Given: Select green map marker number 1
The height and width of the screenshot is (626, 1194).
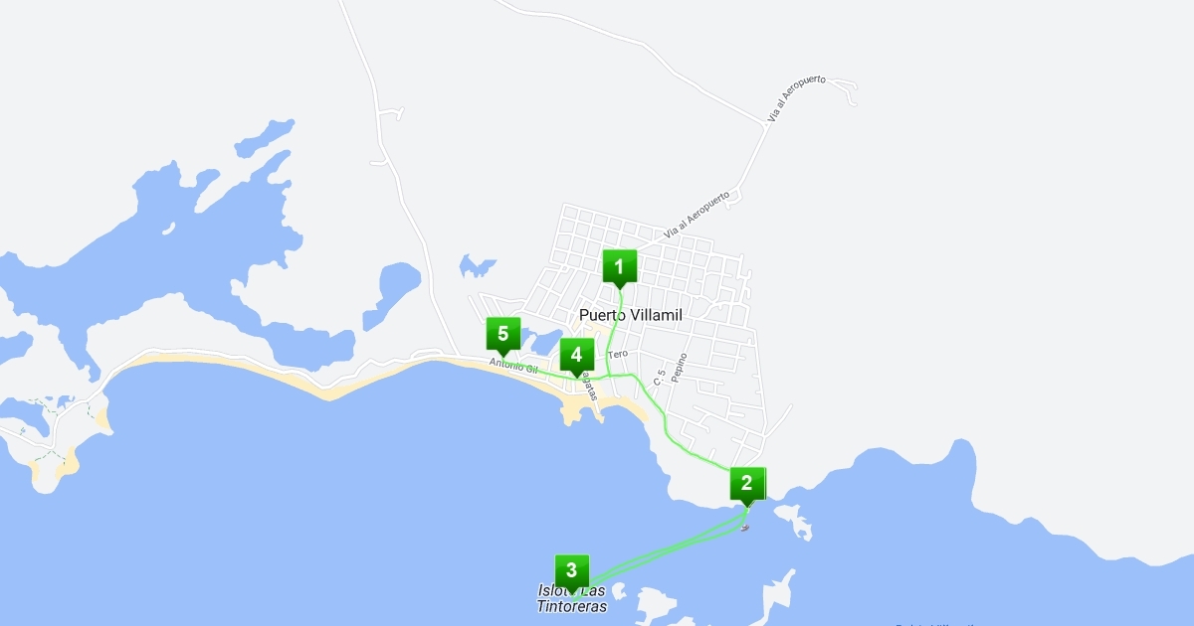Looking at the screenshot, I should pyautogui.click(x=619, y=268).
